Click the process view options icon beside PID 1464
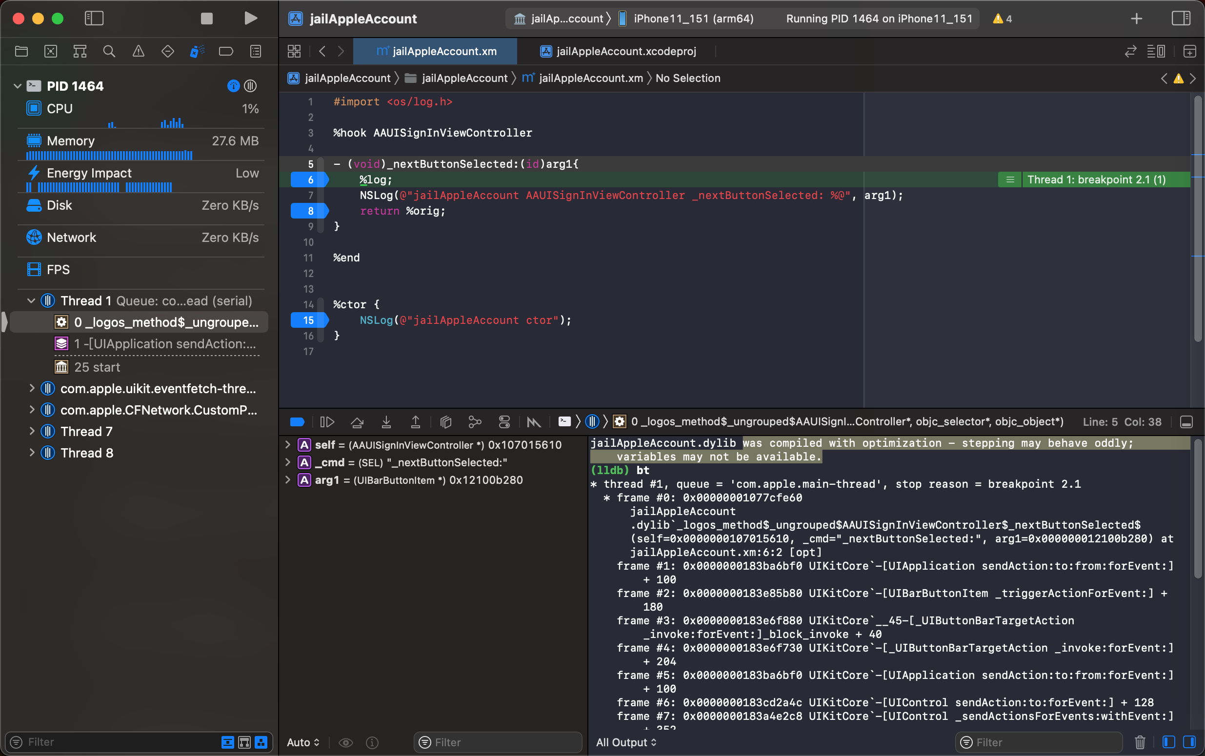Viewport: 1205px width, 756px height. tap(250, 86)
